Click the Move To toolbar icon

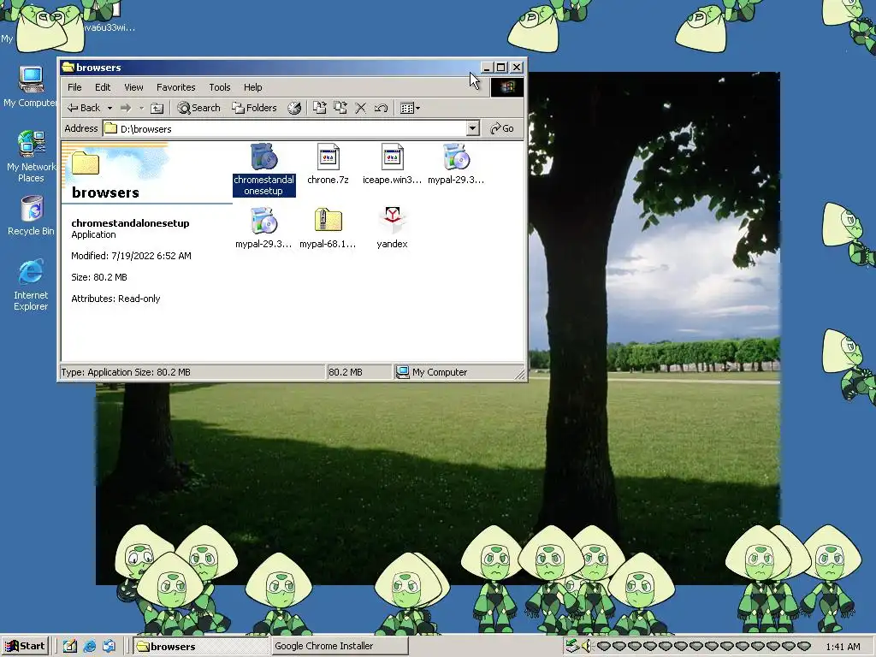[x=320, y=108]
